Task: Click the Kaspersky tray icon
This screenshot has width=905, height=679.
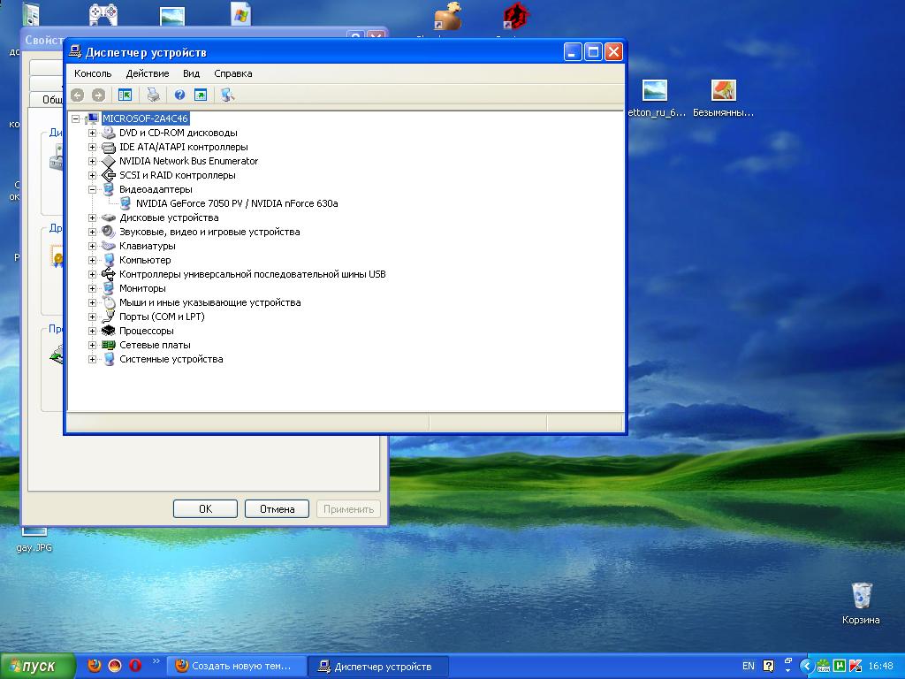Action: (x=856, y=666)
